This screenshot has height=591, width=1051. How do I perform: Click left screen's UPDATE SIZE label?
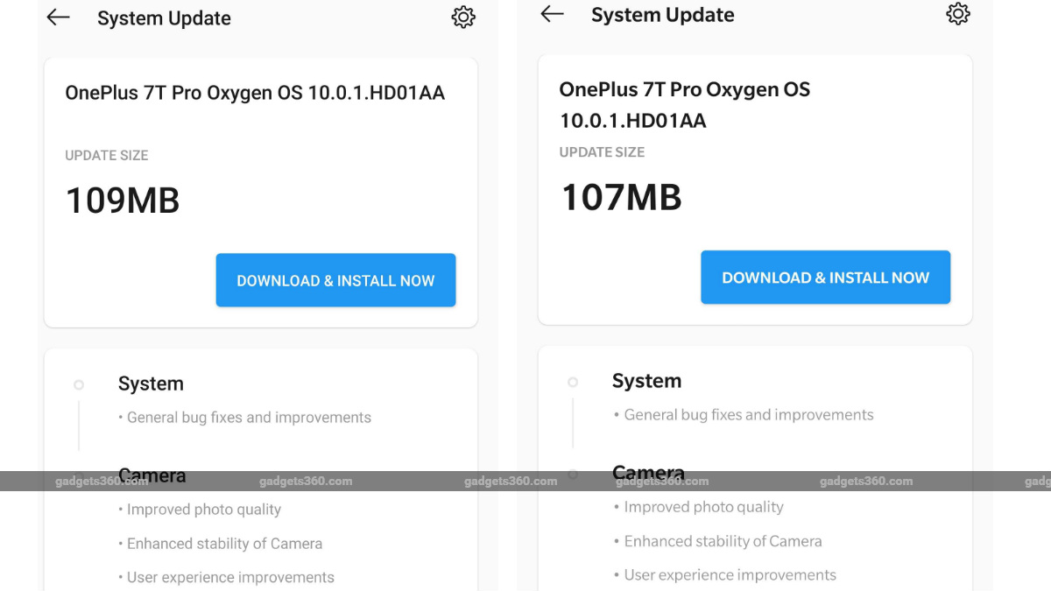click(107, 156)
